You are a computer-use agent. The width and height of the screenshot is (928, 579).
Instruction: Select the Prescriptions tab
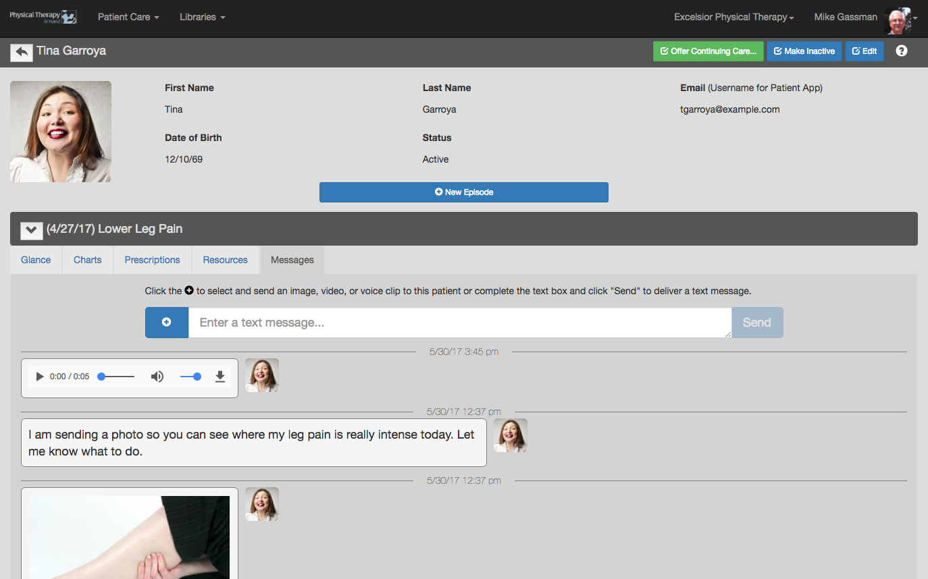coord(153,260)
